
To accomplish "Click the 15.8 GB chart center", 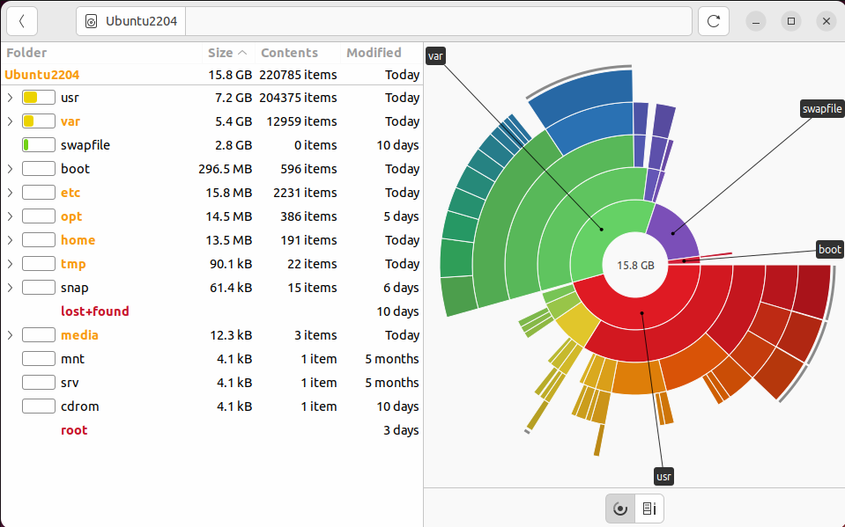I will pos(635,266).
